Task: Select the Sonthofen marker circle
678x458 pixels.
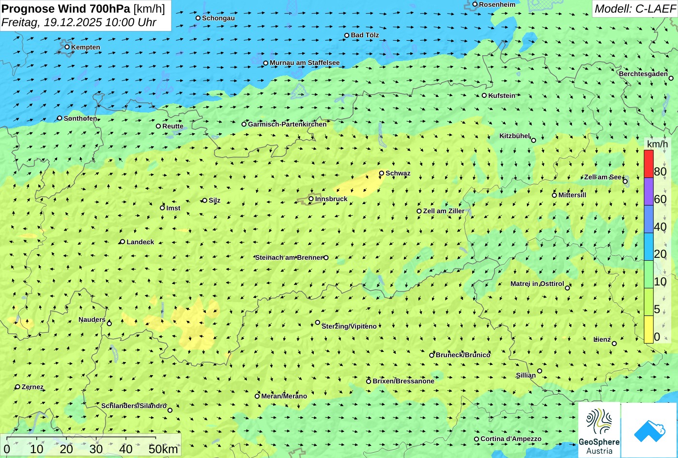Action: tap(60, 118)
